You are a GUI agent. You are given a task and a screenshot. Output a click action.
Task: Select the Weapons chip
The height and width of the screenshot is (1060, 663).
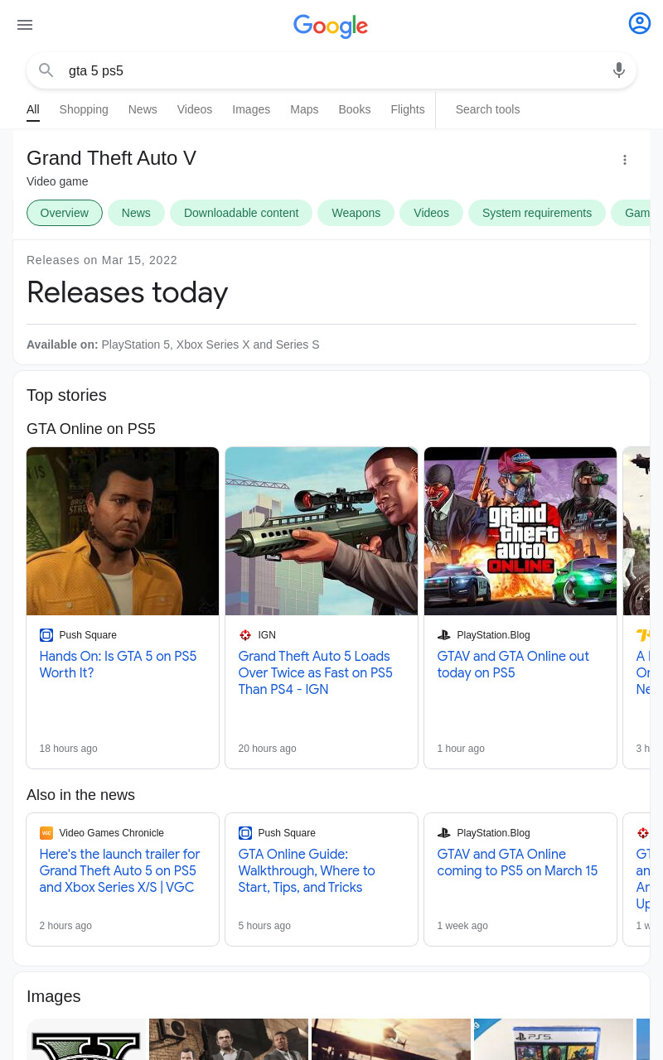pyautogui.click(x=356, y=213)
